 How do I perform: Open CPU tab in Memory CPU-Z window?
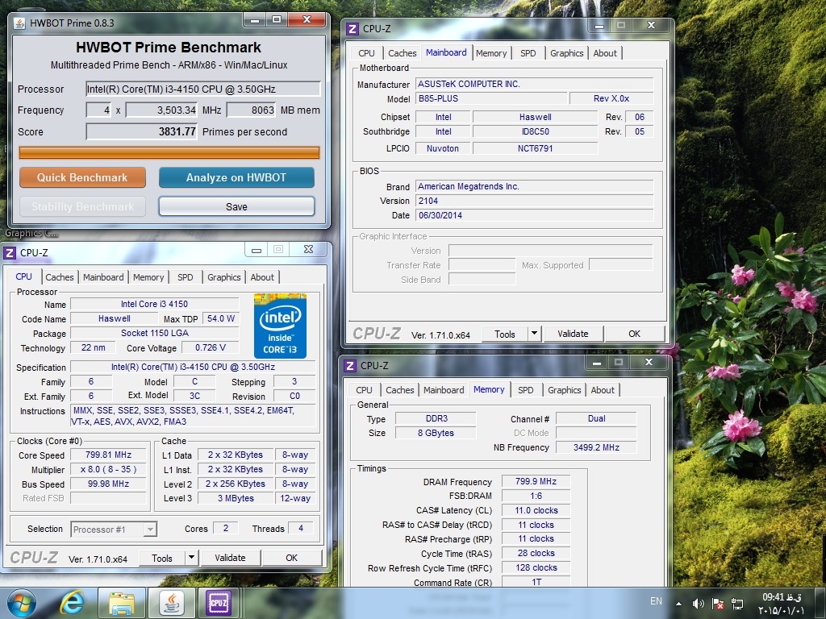pos(364,390)
